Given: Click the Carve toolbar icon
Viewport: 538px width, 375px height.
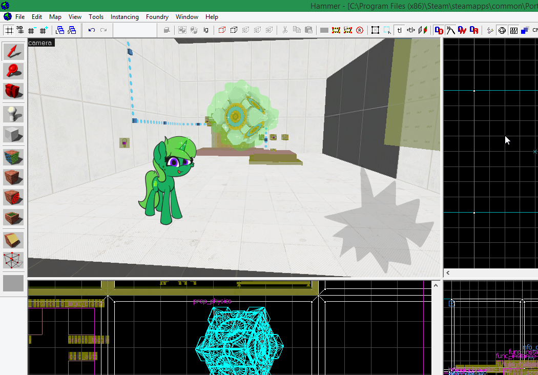Looking at the screenshot, I should coord(167,30).
